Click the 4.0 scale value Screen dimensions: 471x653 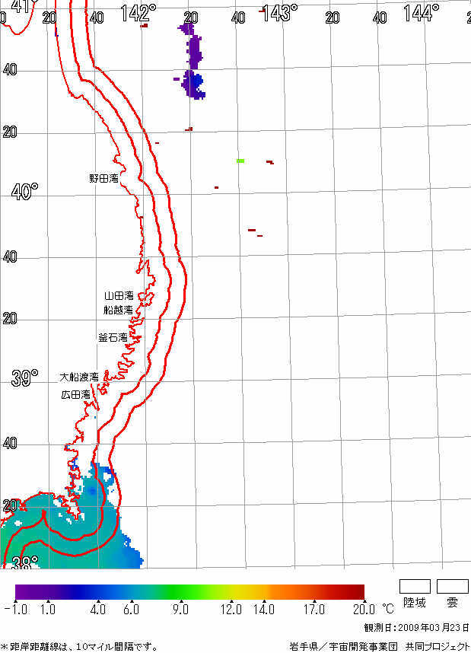pyautogui.click(x=98, y=610)
